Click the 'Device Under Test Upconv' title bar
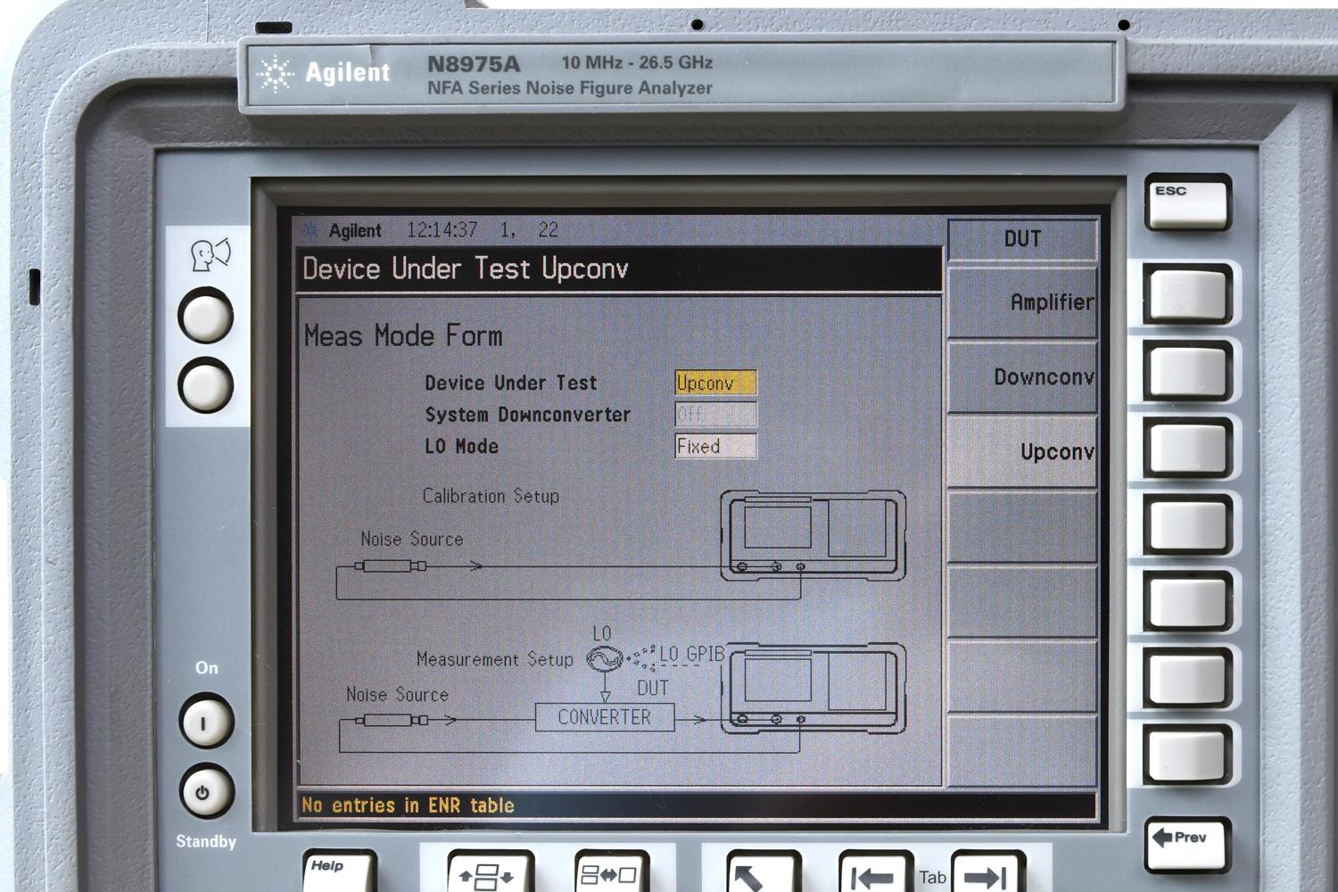Screen dimensions: 1338x892 (x=619, y=269)
